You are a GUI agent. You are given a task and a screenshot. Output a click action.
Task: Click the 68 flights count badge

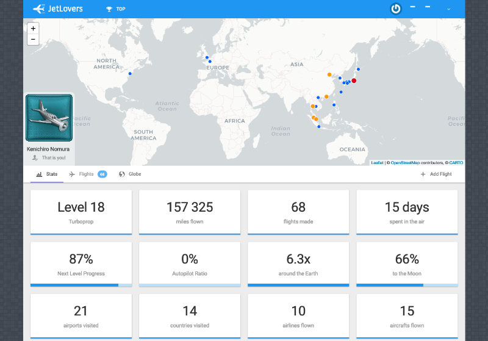click(x=102, y=174)
